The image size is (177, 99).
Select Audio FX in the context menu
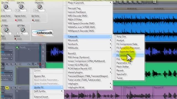[47, 87]
